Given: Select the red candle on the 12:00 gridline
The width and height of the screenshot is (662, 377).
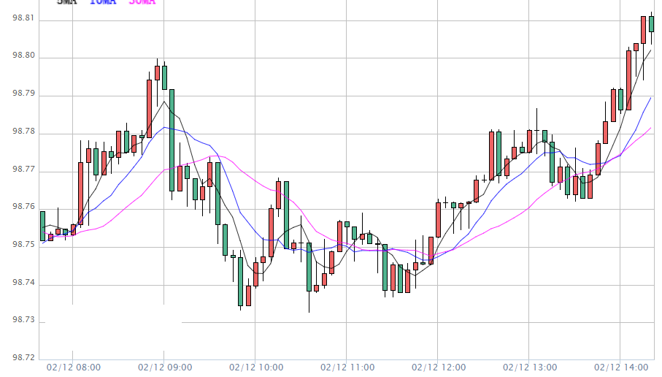Looking at the screenshot, I should 439,219.
